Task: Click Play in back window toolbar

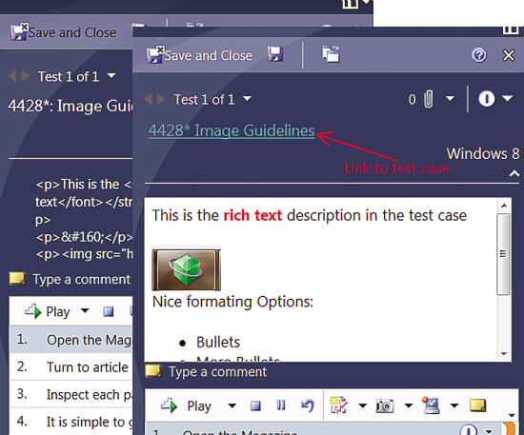Action: tap(48, 311)
